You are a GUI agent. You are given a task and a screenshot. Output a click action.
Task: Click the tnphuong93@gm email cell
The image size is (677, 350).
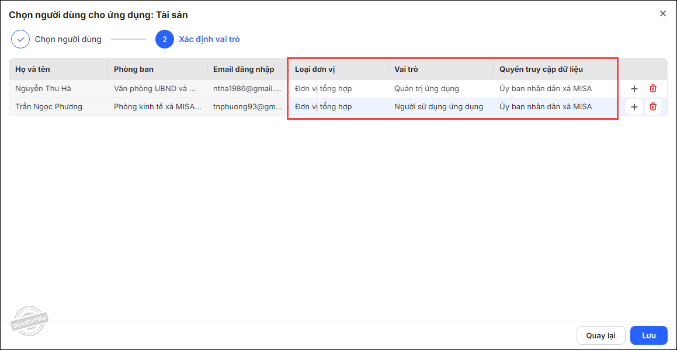248,107
